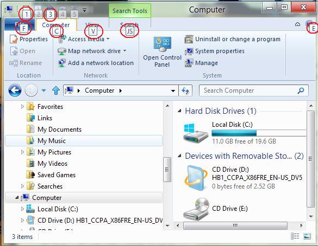The image size is (318, 246).
Task: Switch to details view in status bar
Action: [x=295, y=236]
